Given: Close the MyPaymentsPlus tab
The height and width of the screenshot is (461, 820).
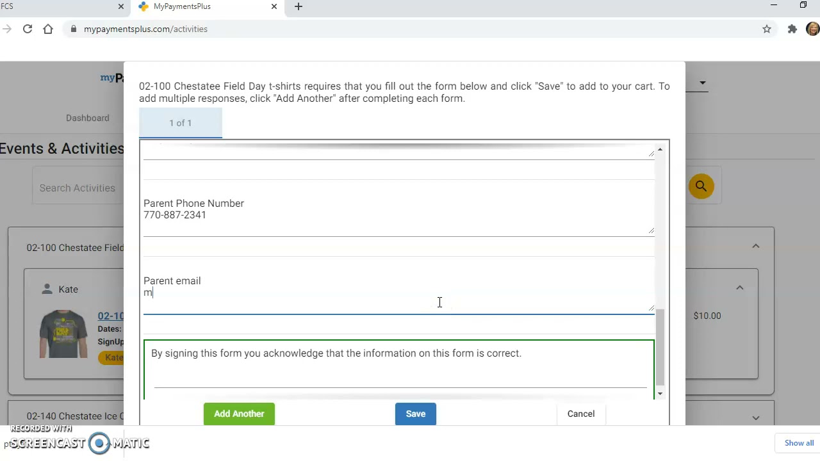Looking at the screenshot, I should pos(274,6).
